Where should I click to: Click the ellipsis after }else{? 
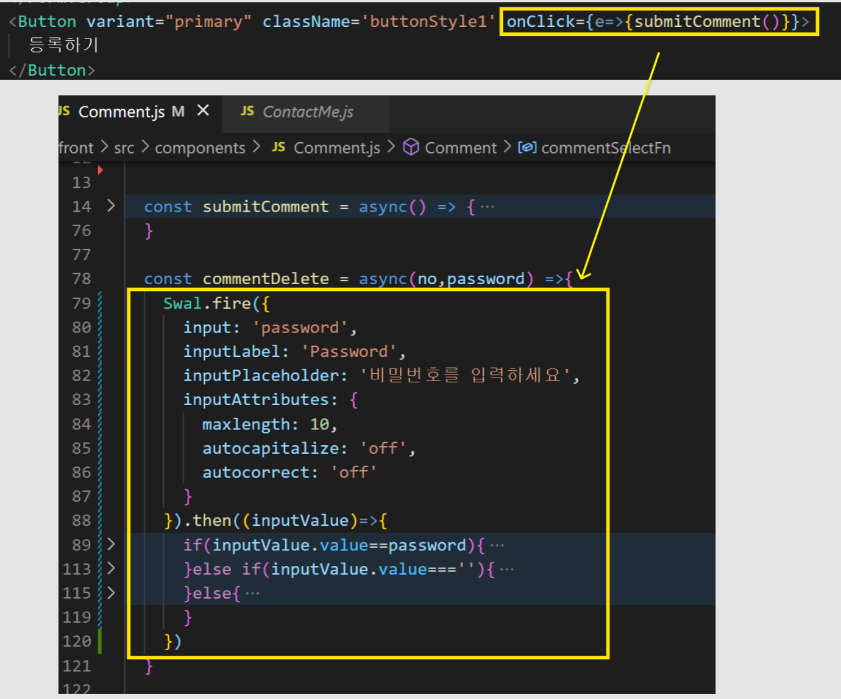[252, 593]
